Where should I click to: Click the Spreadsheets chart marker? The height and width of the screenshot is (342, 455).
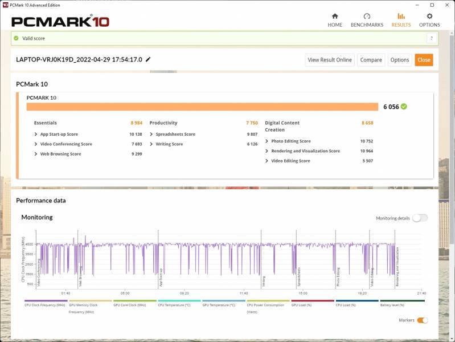(x=299, y=276)
